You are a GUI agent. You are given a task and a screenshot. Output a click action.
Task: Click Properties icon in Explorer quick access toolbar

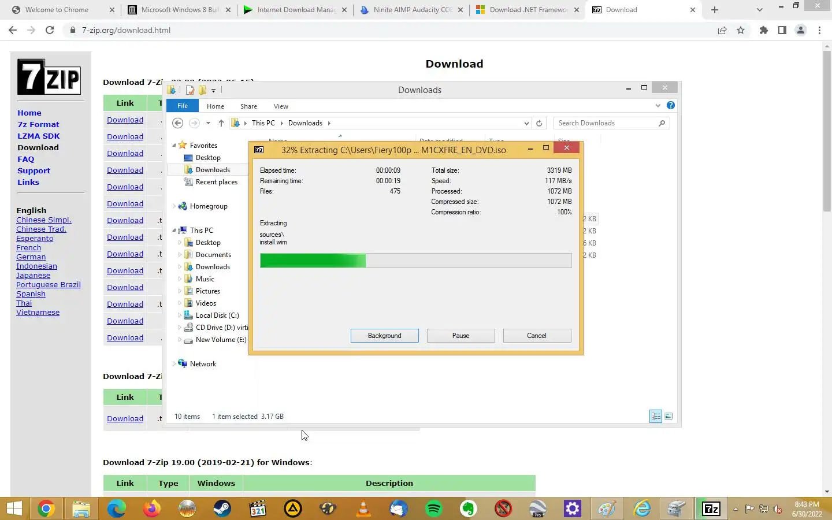tap(190, 90)
